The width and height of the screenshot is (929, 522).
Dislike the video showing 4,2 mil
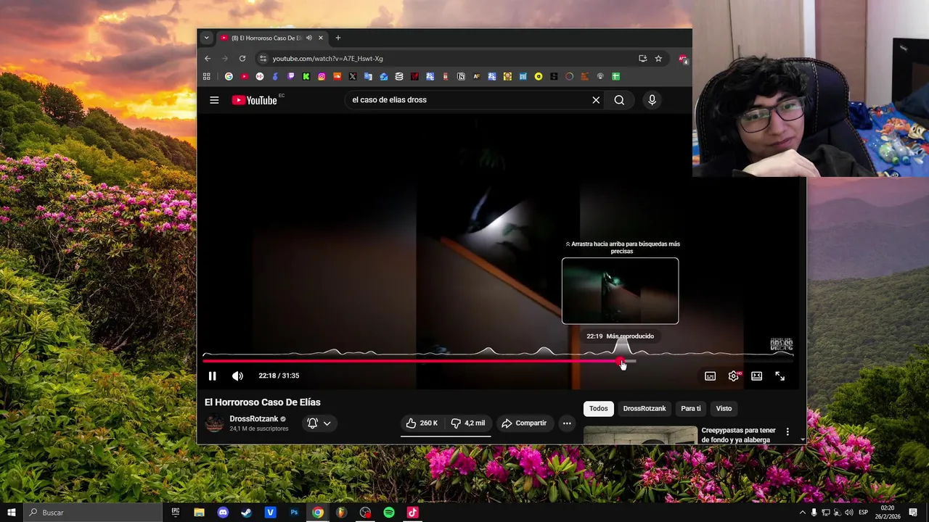tap(467, 423)
